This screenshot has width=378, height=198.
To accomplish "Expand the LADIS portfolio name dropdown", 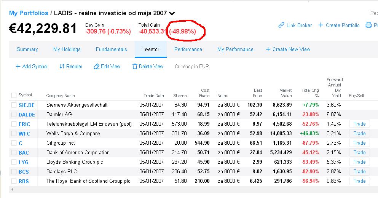I will click(x=172, y=13).
